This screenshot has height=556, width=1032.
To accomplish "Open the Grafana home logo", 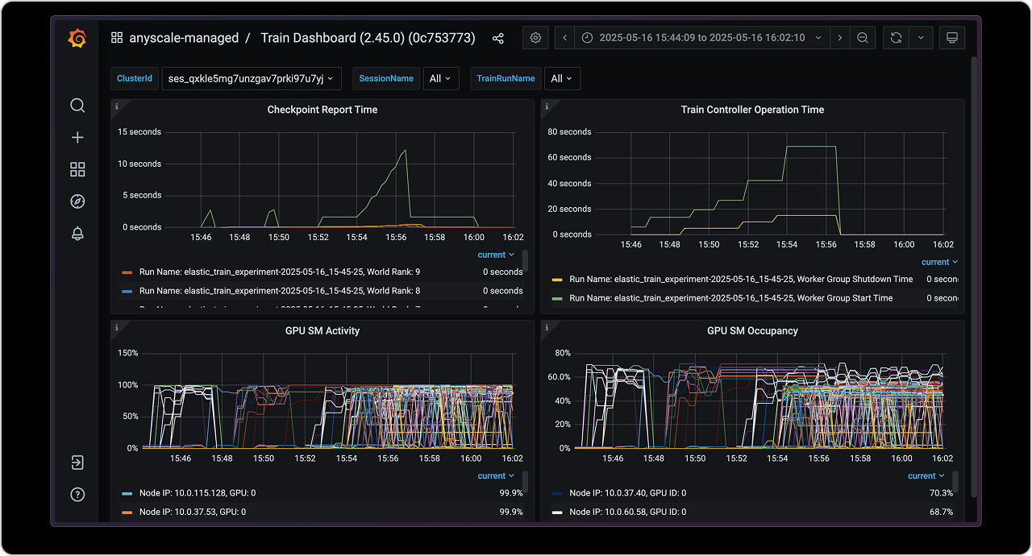I will click(77, 39).
